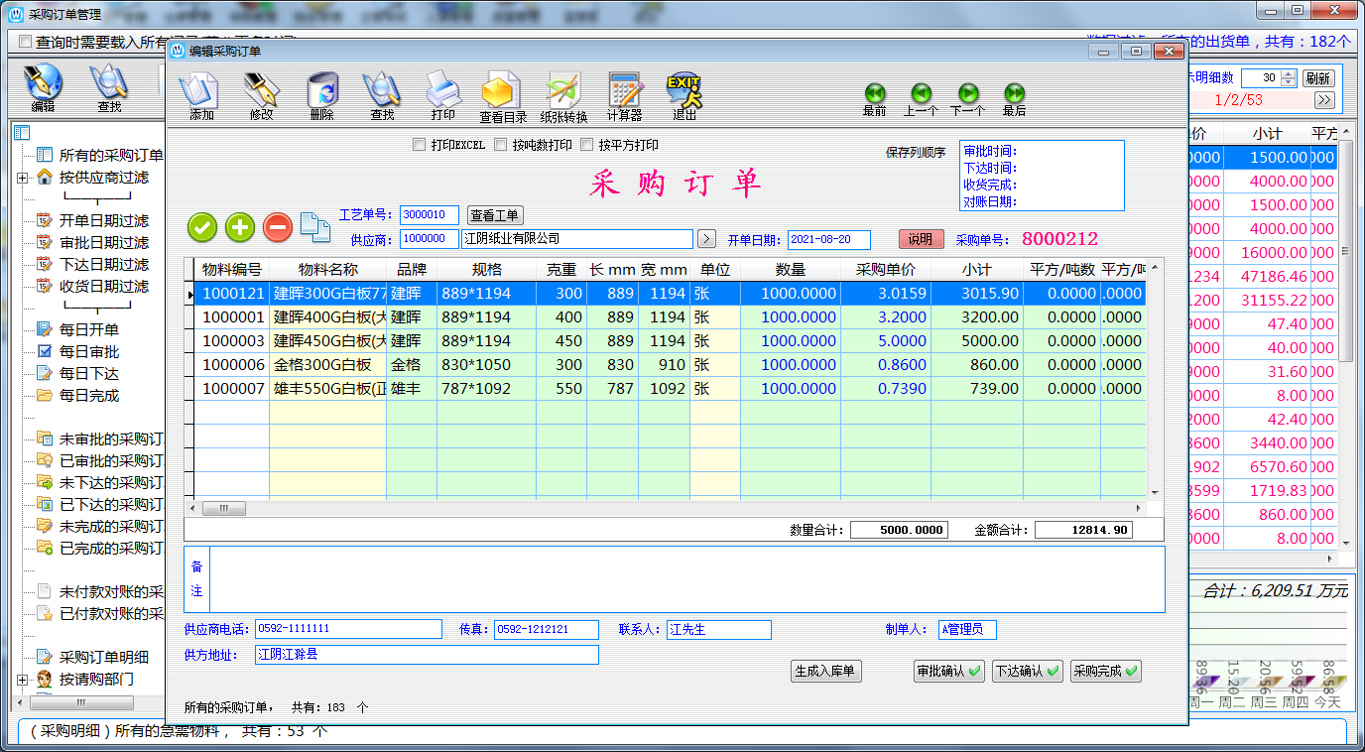Viewport: 1365px width, 752px height.
Task: Select 每日审批 tree item
Action: (88, 351)
